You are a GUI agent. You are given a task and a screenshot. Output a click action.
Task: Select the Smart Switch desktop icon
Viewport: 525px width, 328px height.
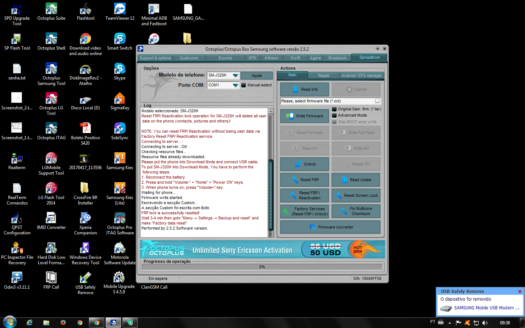point(120,42)
